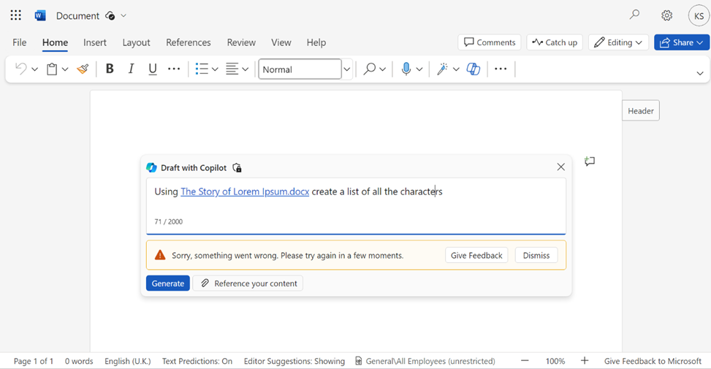Switch to the Layout tab

click(136, 42)
